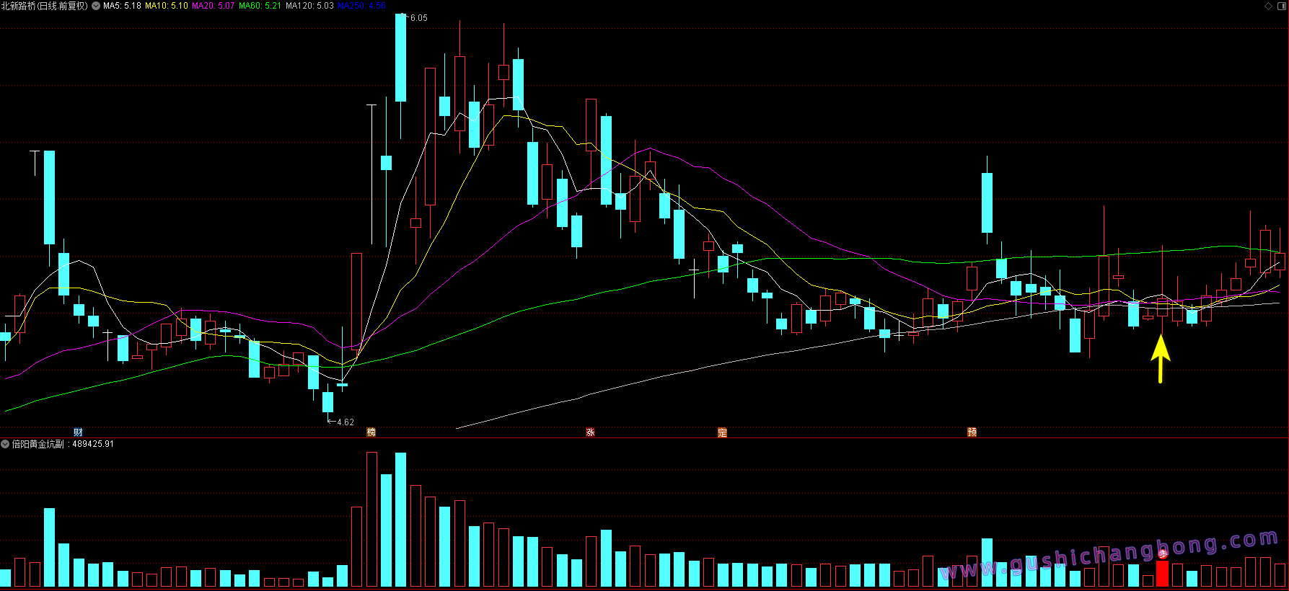Select the MA120 indicator label
The width and height of the screenshot is (1289, 591).
click(309, 6)
